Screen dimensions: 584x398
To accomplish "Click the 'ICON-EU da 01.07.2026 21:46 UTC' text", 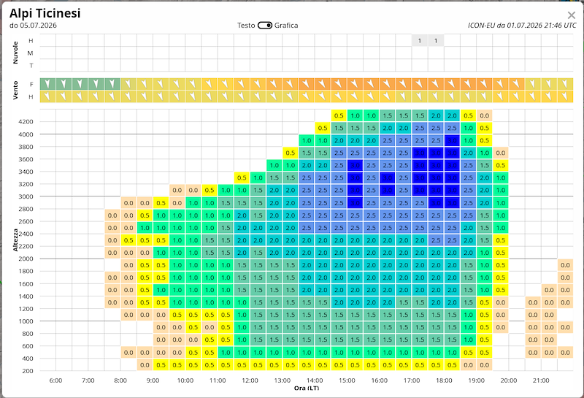I will point(522,26).
